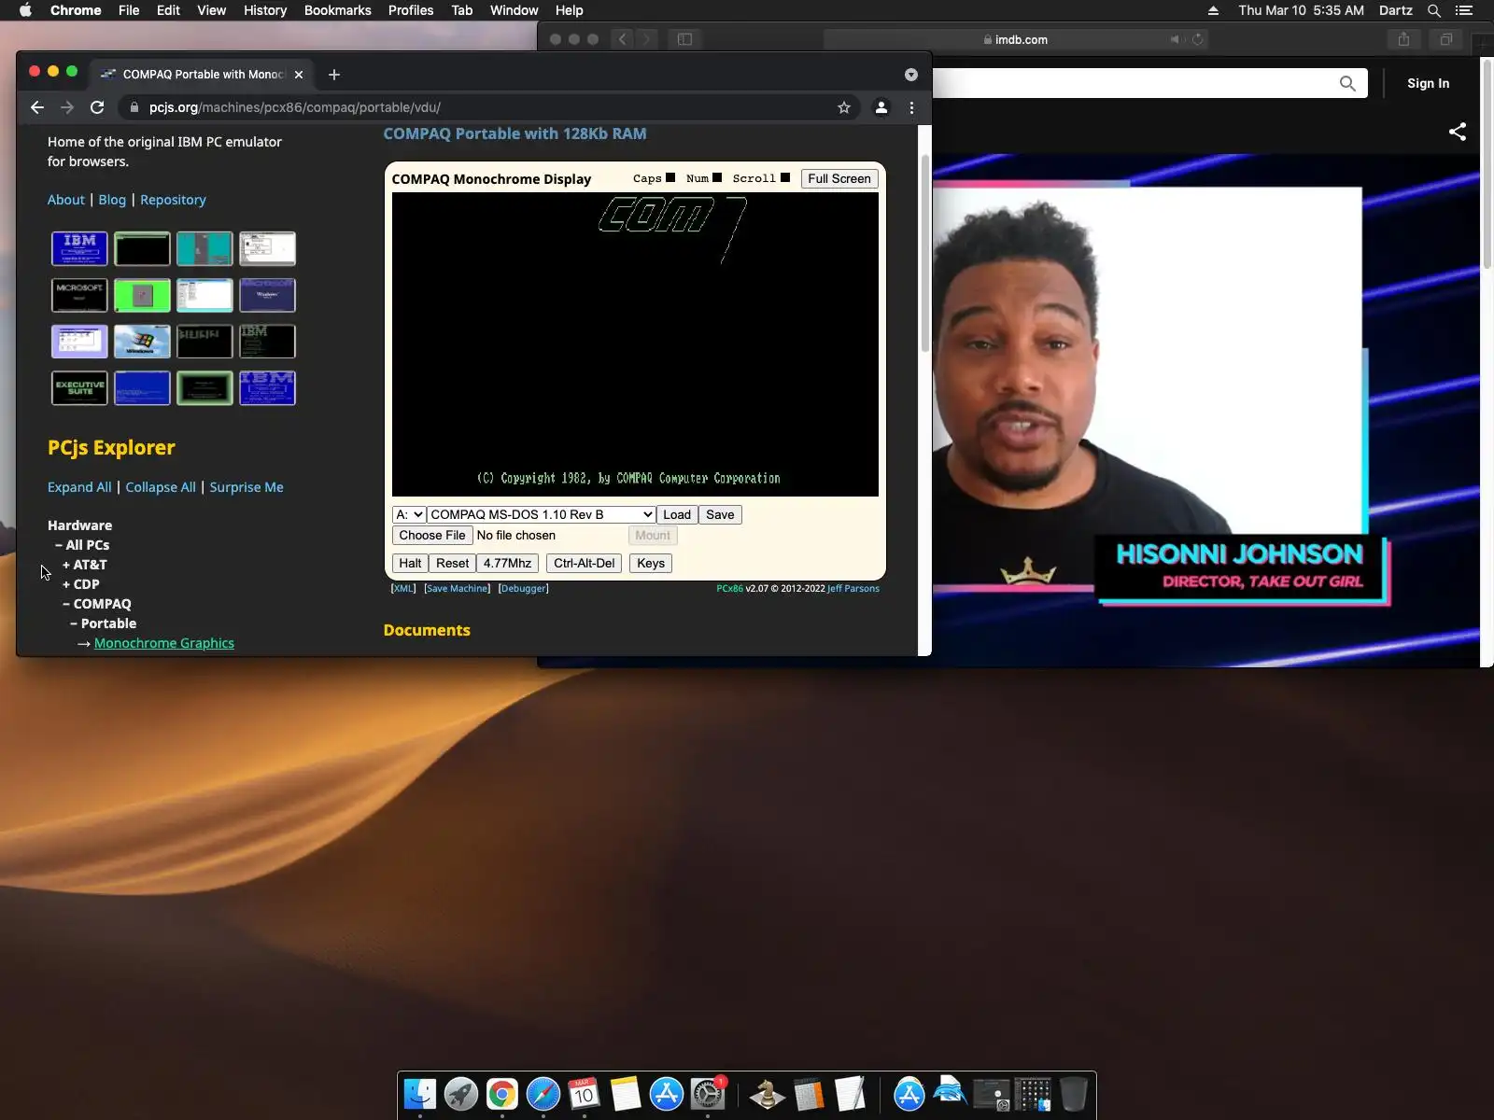Reload the pcjs.org page in Chrome
1494x1120 pixels.
97,107
